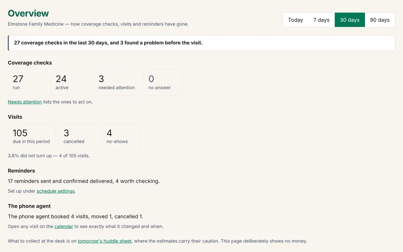Click the 4 no-shows card
Viewport: 403px width, 252px height.
(x=121, y=136)
